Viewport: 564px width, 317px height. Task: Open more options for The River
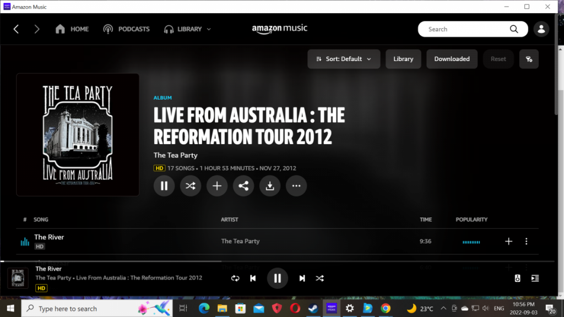pos(526,242)
